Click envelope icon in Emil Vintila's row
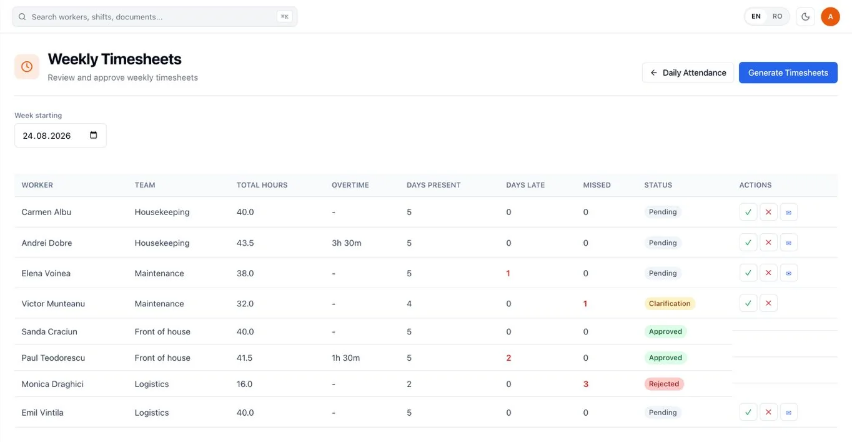 788,412
